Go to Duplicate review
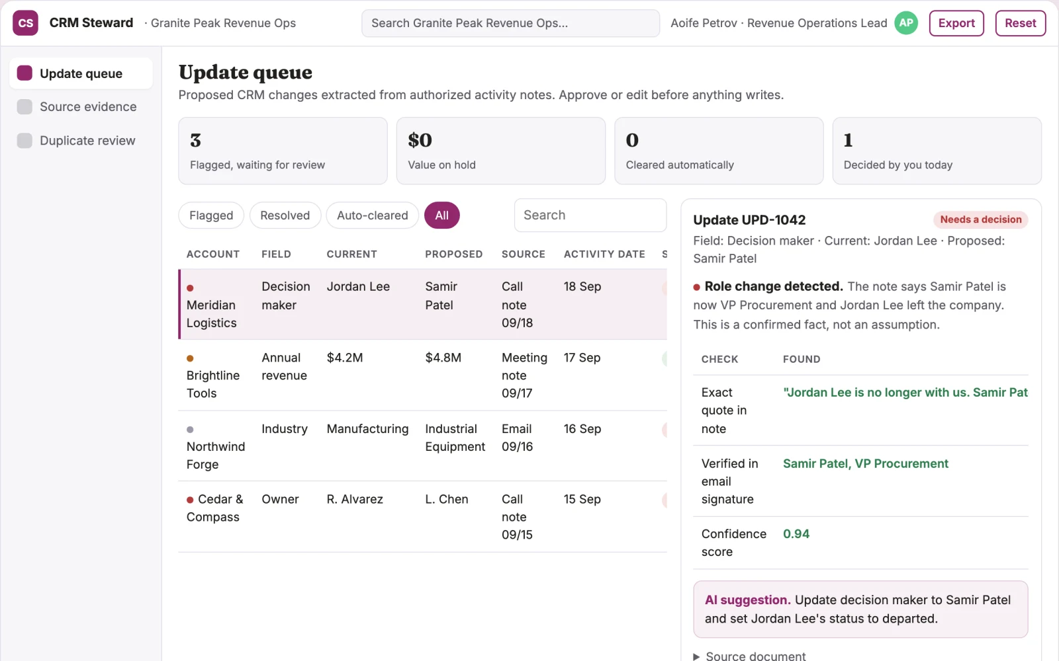Screen dimensions: 1059x661 click(81, 140)
